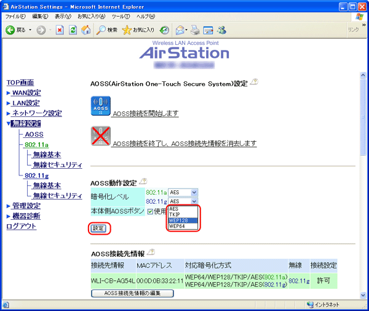Viewport: 369px width, 311px height.
Task: Toggle the 本体側AOSSボタン 使用 checkbox
Action: pos(150,212)
